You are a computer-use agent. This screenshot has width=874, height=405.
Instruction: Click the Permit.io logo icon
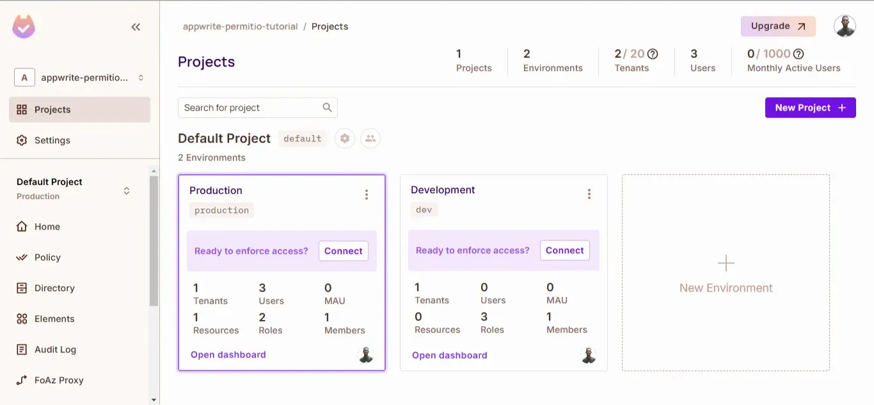tap(24, 27)
